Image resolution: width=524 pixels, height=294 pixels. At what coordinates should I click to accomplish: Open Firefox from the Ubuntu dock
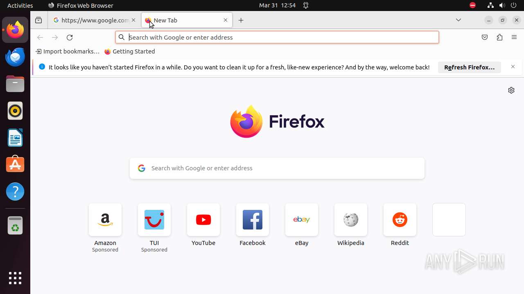point(15,30)
